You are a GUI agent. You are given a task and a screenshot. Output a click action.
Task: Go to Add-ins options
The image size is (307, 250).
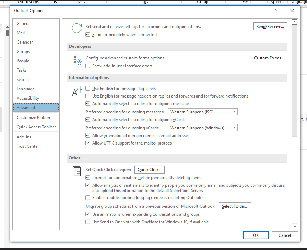(x=36, y=137)
